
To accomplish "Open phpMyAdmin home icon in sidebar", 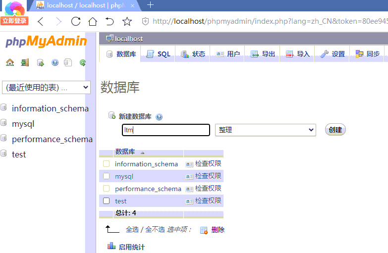I will [10, 62].
